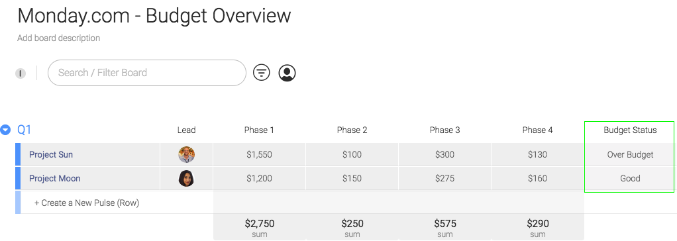The image size is (677, 241).
Task: Filter board by person icon
Action: pos(287,73)
